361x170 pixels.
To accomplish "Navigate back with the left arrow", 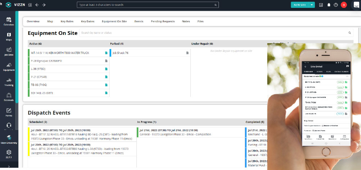I will click(37, 5).
